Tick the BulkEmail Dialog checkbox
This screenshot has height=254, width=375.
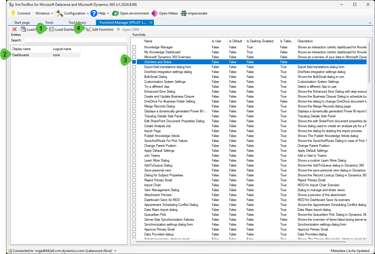134,77
